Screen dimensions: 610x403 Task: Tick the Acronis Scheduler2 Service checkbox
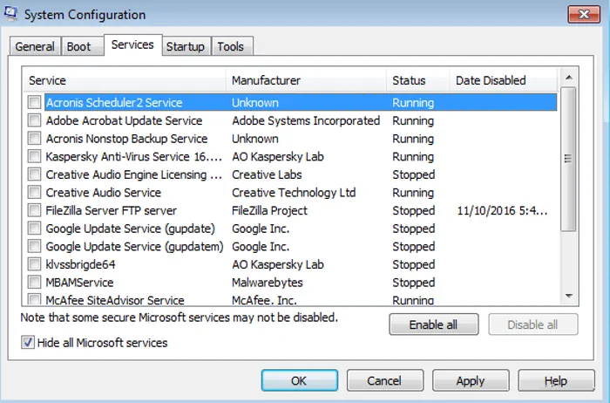[x=34, y=103]
